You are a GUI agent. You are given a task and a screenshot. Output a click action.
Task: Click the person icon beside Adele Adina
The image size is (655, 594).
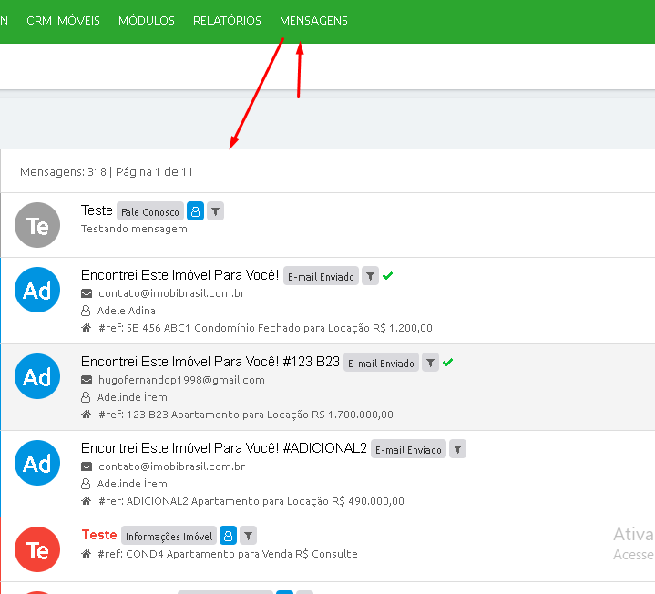tap(86, 311)
